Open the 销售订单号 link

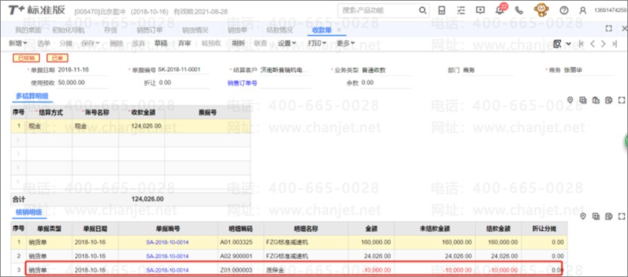[242, 83]
